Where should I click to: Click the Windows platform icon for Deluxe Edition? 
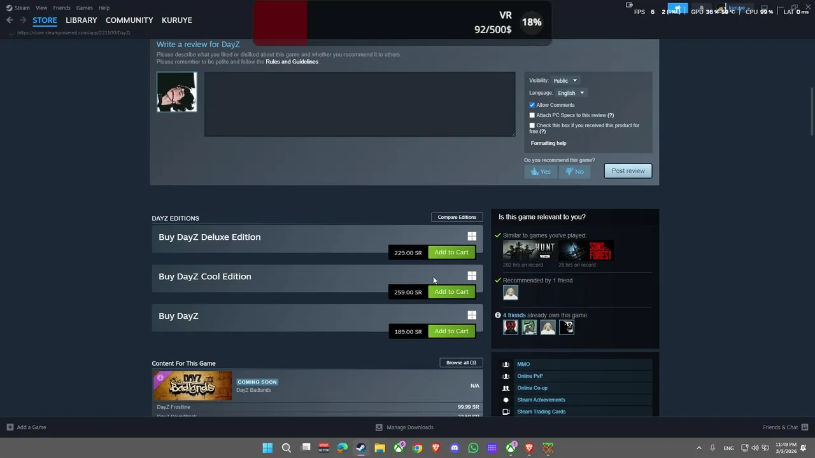(472, 237)
